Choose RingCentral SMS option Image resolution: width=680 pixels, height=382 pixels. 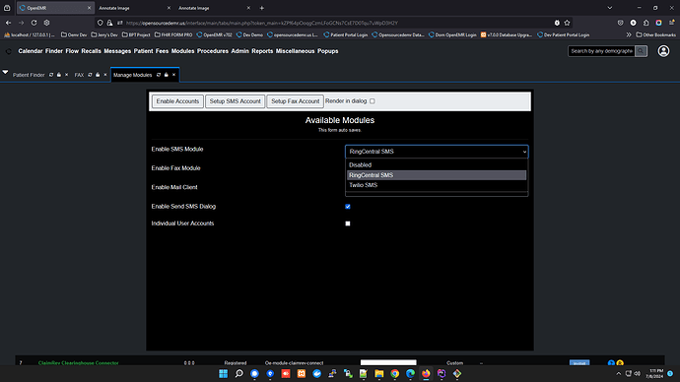click(437, 175)
